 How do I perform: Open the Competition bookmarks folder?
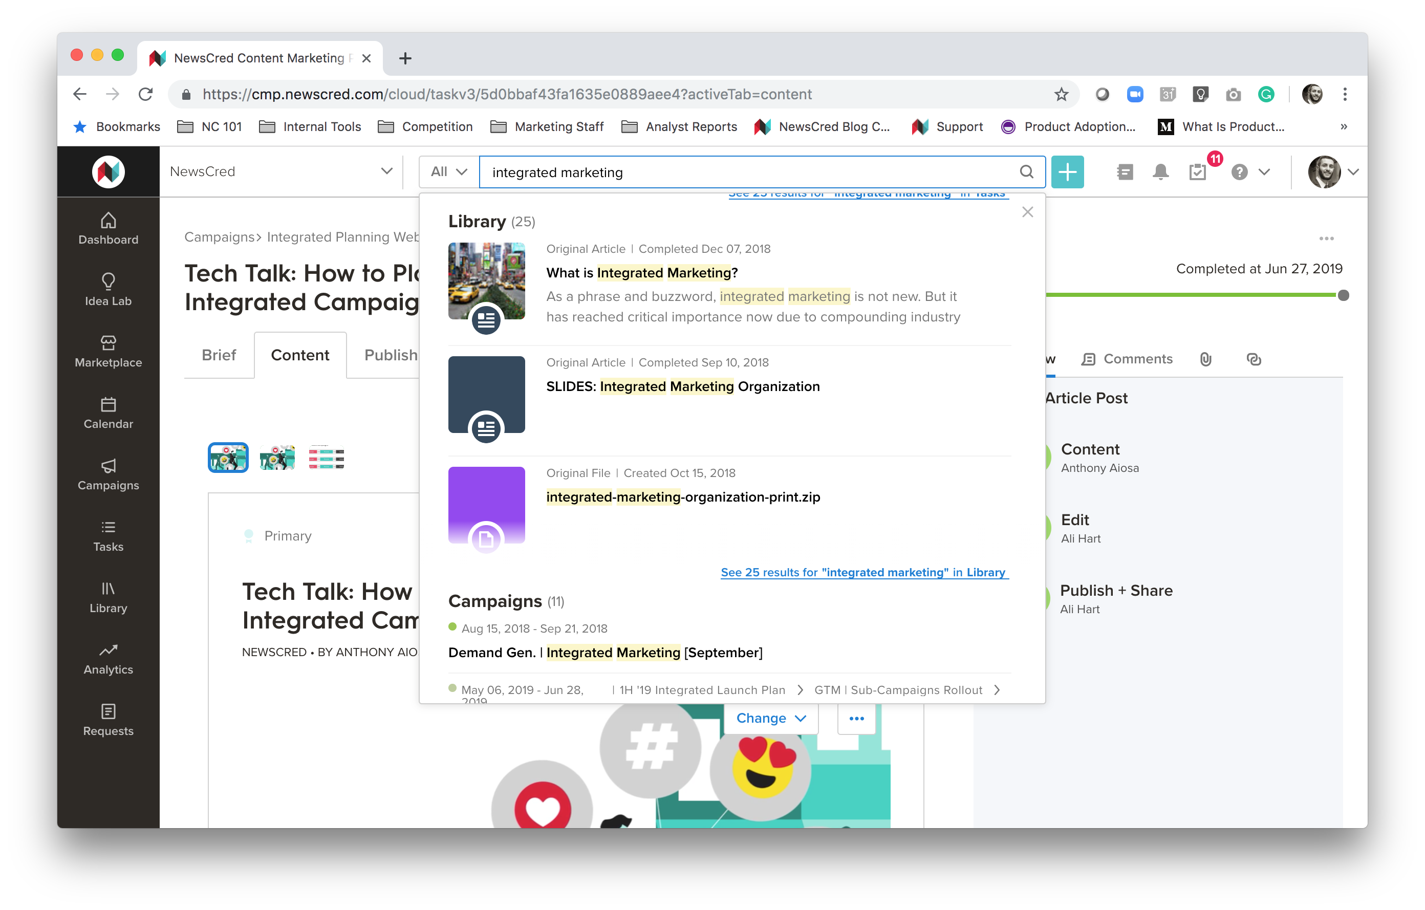pyautogui.click(x=425, y=126)
